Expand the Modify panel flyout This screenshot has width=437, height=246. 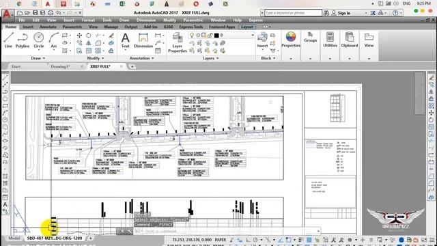click(96, 58)
